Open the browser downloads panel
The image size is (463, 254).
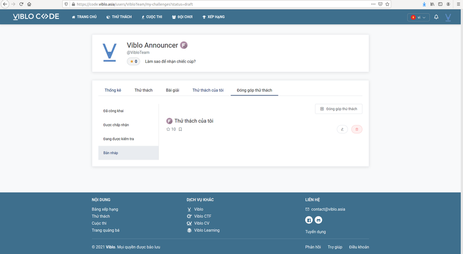pyautogui.click(x=424, y=4)
